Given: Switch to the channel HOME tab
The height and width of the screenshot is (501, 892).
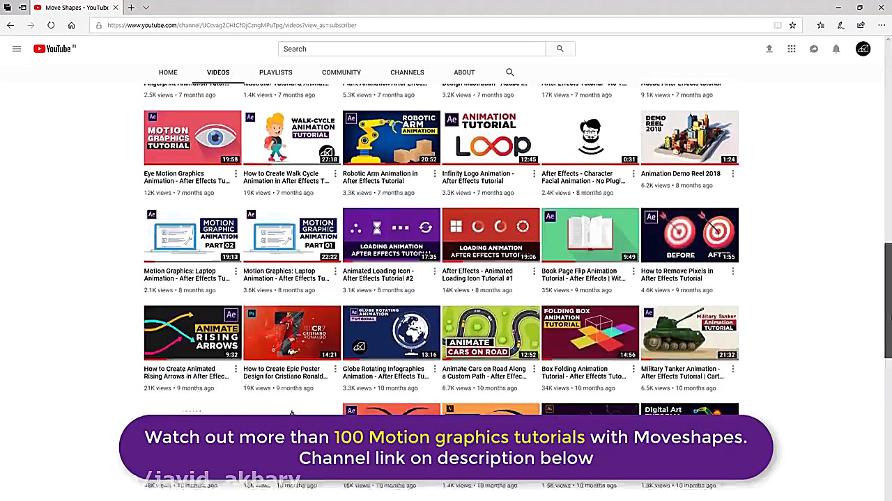Looking at the screenshot, I should (x=168, y=72).
